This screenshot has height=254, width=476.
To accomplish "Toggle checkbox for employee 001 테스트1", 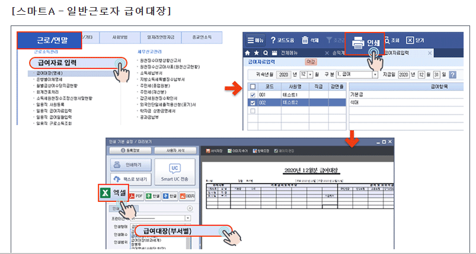I will click(x=254, y=94).
